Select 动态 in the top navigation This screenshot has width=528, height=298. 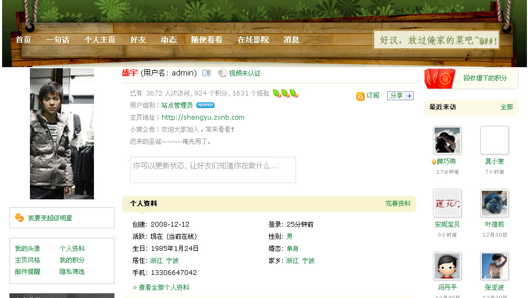[168, 40]
